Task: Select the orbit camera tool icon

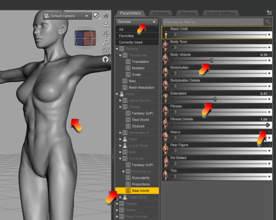Action: coord(106,24)
